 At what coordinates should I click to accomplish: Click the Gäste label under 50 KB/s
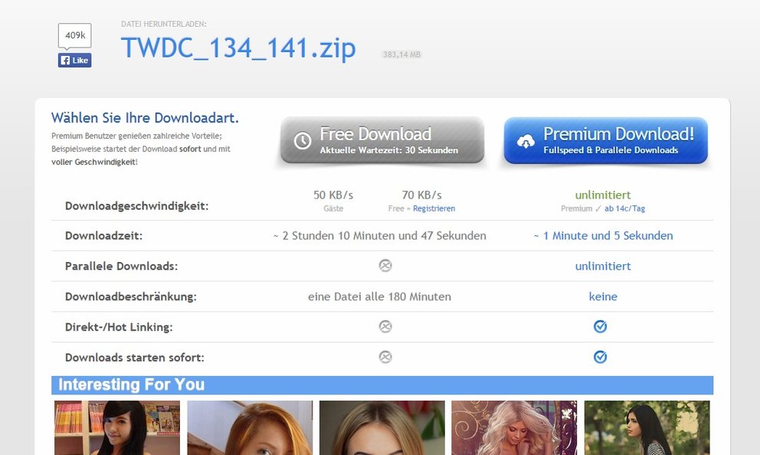pyautogui.click(x=333, y=208)
